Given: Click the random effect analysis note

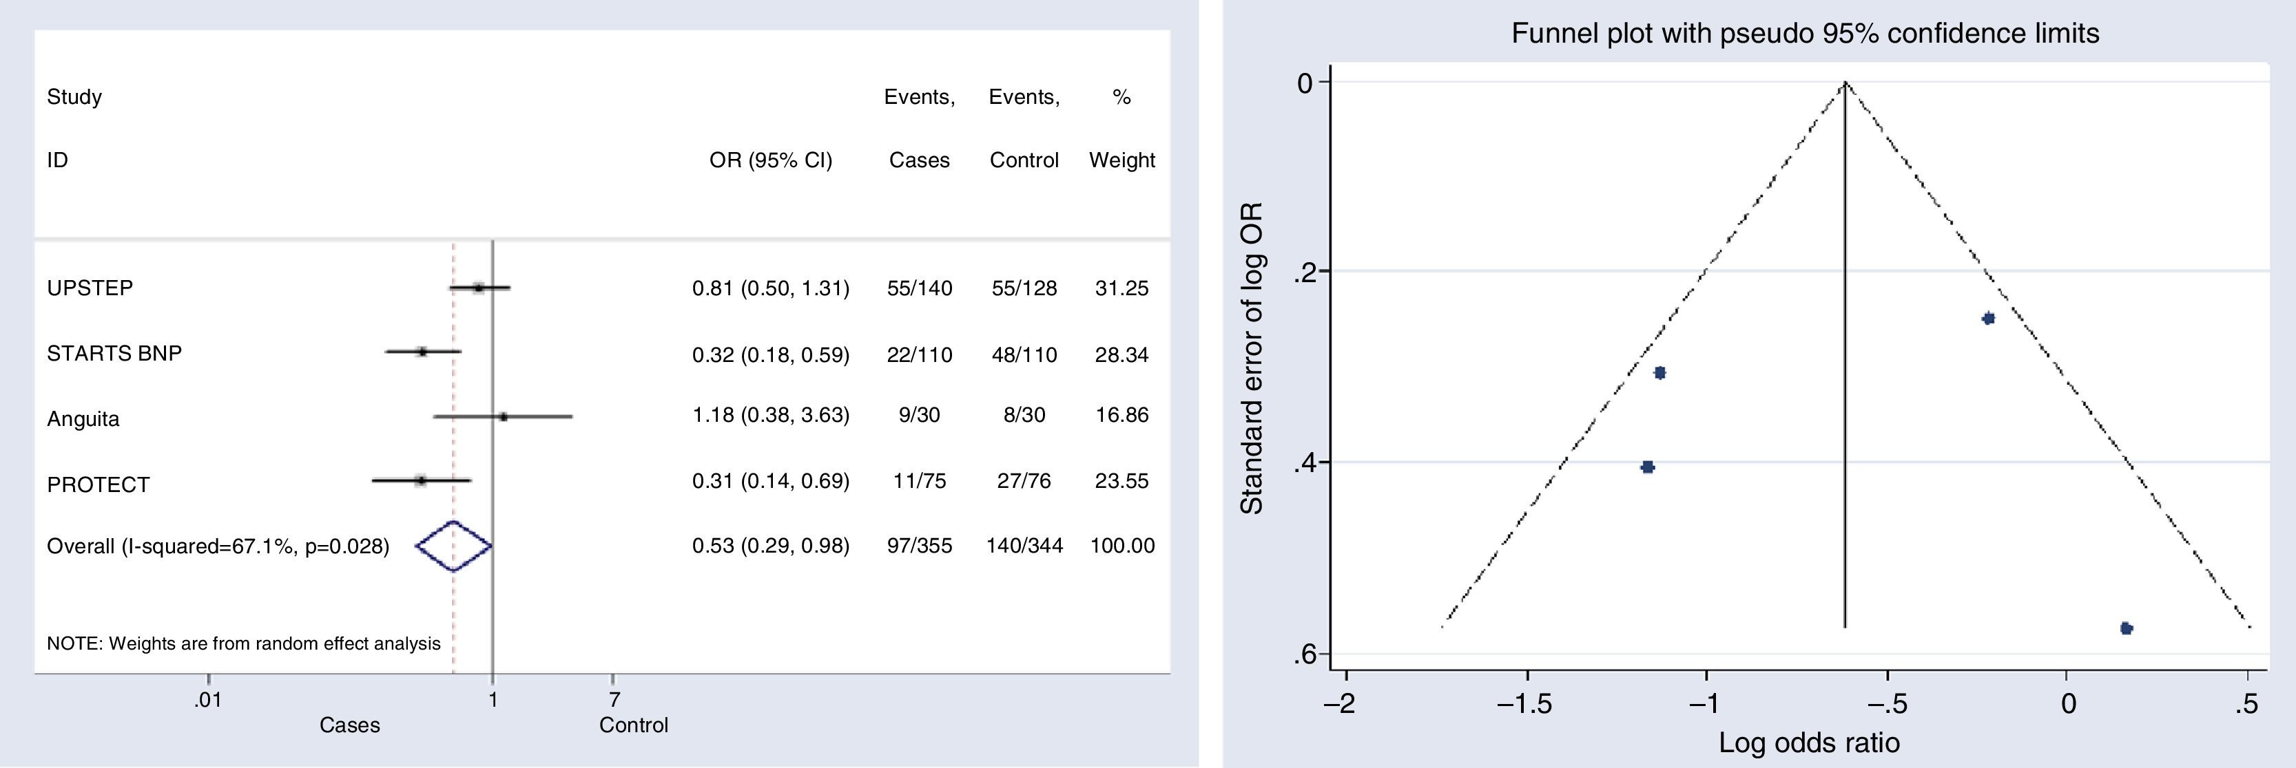Looking at the screenshot, I should [x=243, y=643].
